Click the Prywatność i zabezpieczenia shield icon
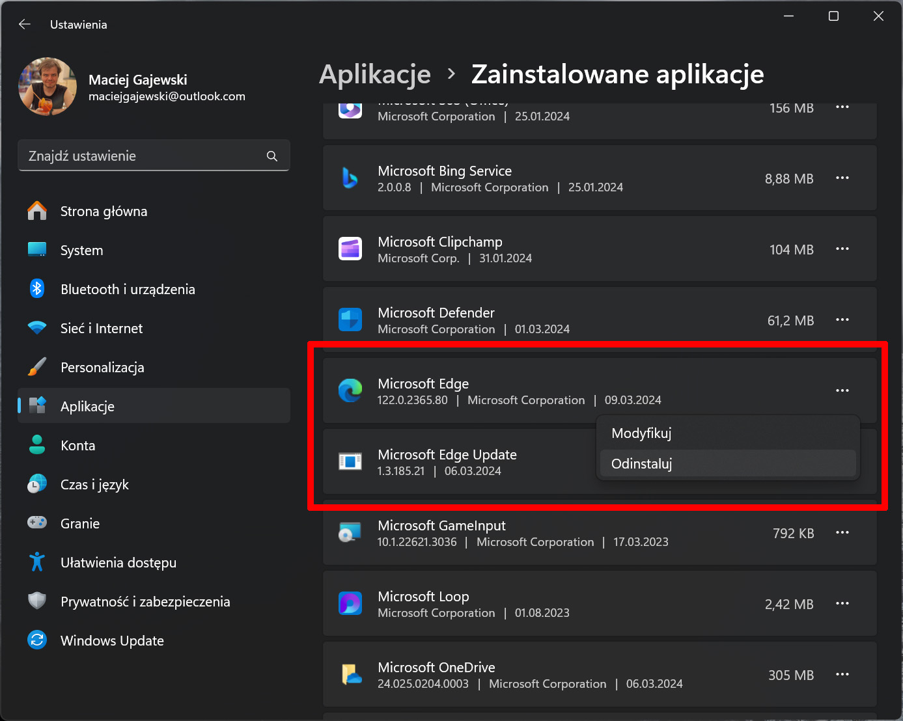Viewport: 903px width, 721px height. tap(37, 601)
